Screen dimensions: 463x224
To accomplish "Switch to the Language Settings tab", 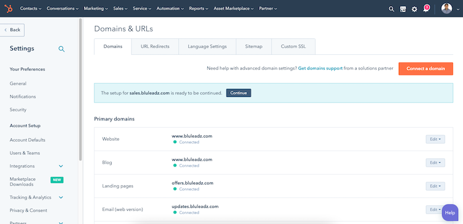I will point(207,46).
